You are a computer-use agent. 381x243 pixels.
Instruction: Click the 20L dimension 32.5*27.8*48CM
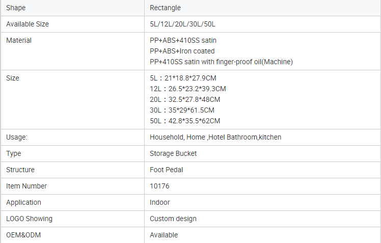point(185,99)
